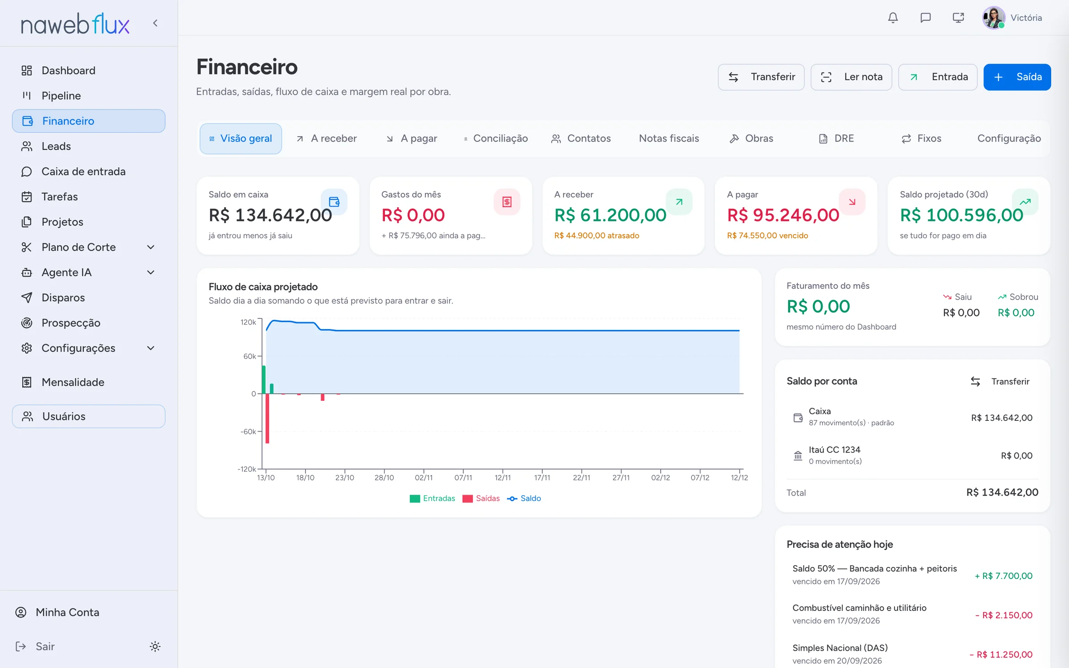
Task: Click R$ 44.900,00 atrasado text
Action: [x=596, y=236]
